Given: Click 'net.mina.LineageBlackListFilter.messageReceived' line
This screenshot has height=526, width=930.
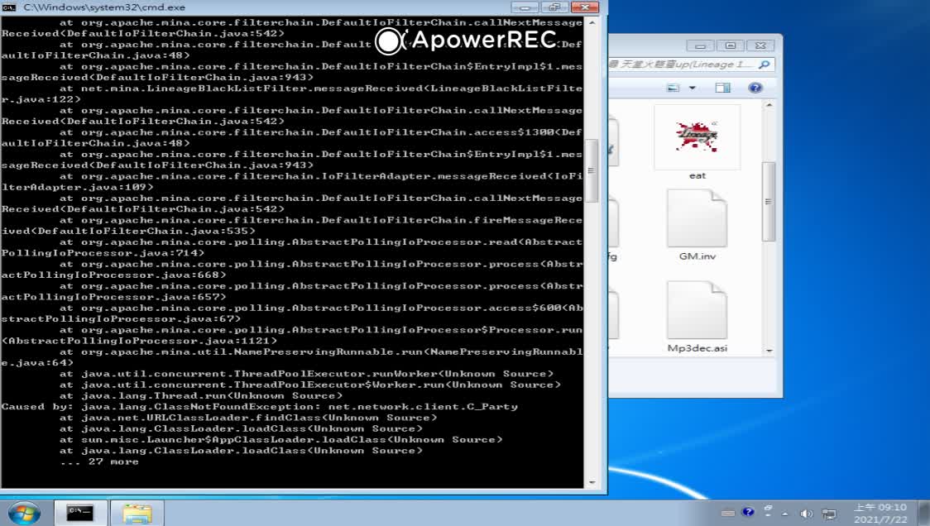Looking at the screenshot, I should [x=291, y=93].
